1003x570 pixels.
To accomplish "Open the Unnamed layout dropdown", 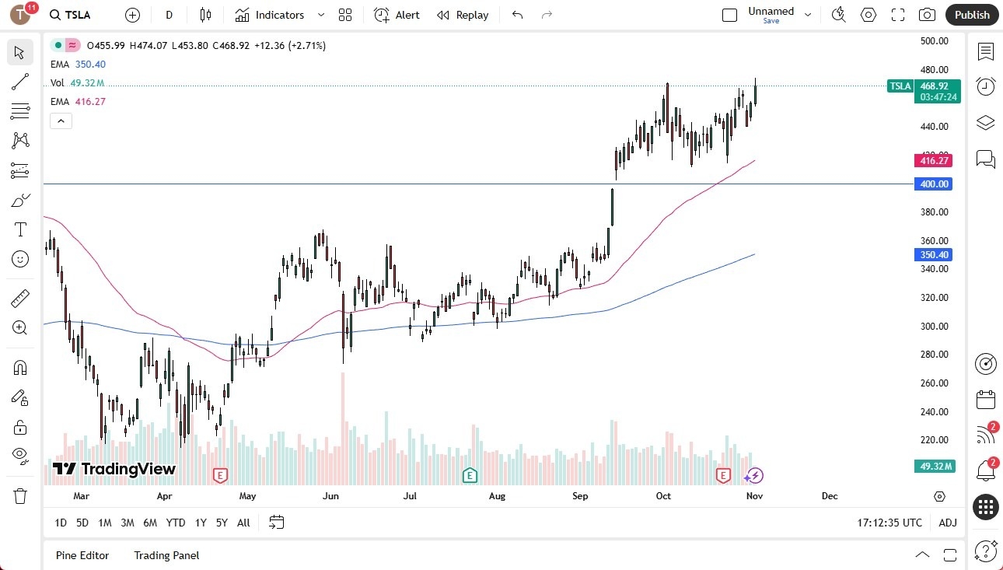I will [x=807, y=12].
